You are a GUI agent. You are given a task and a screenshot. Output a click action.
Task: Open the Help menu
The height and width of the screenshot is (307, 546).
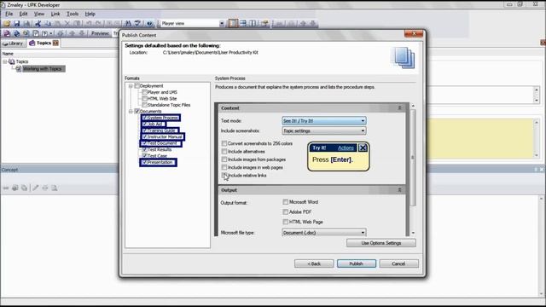click(90, 14)
